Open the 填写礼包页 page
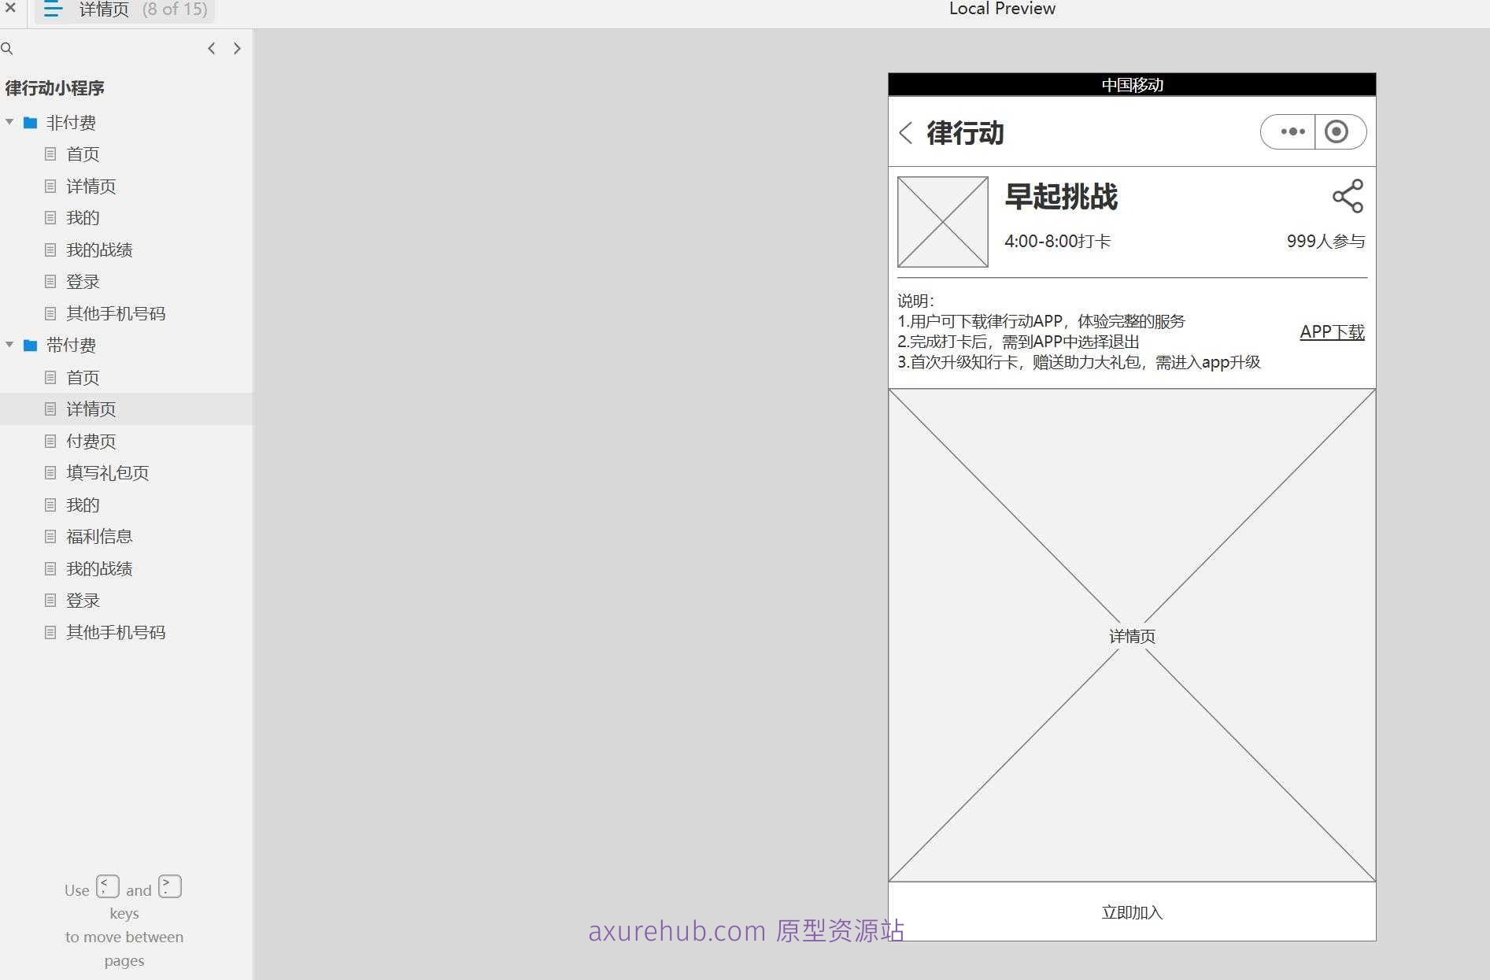Image resolution: width=1490 pixels, height=980 pixels. point(108,473)
